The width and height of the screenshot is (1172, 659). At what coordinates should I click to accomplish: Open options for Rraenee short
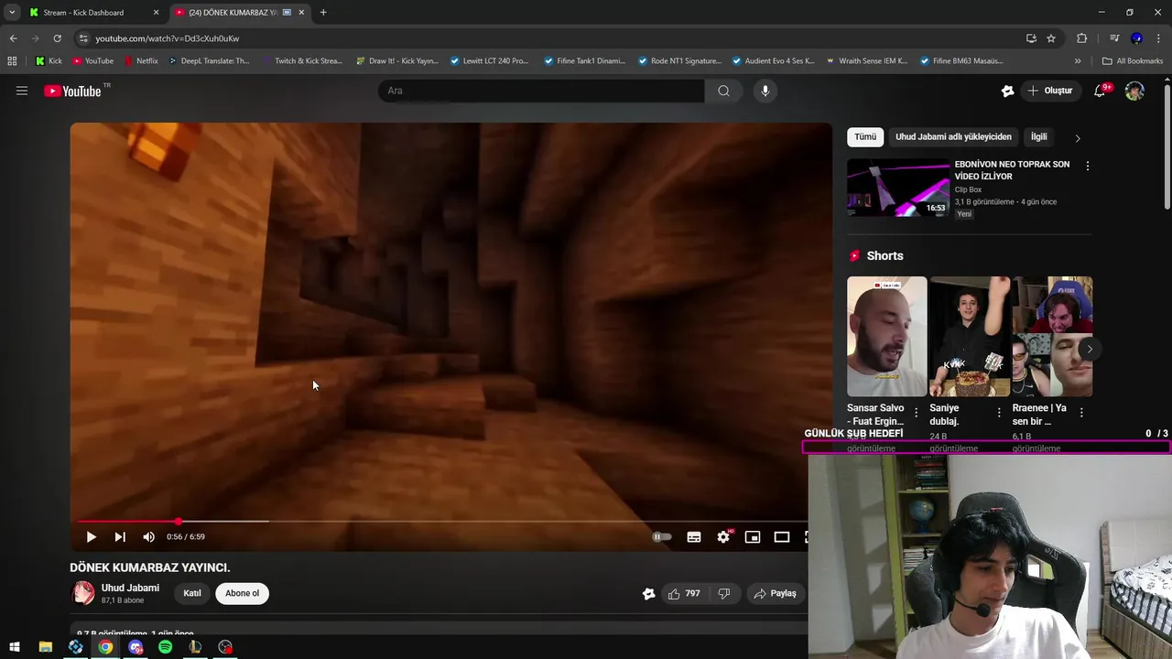(x=1081, y=413)
